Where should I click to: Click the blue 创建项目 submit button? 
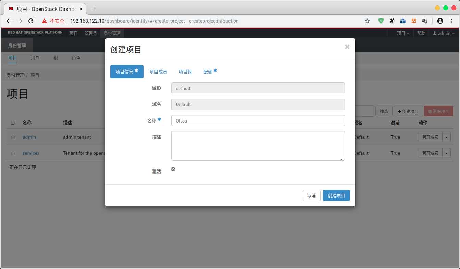336,195
